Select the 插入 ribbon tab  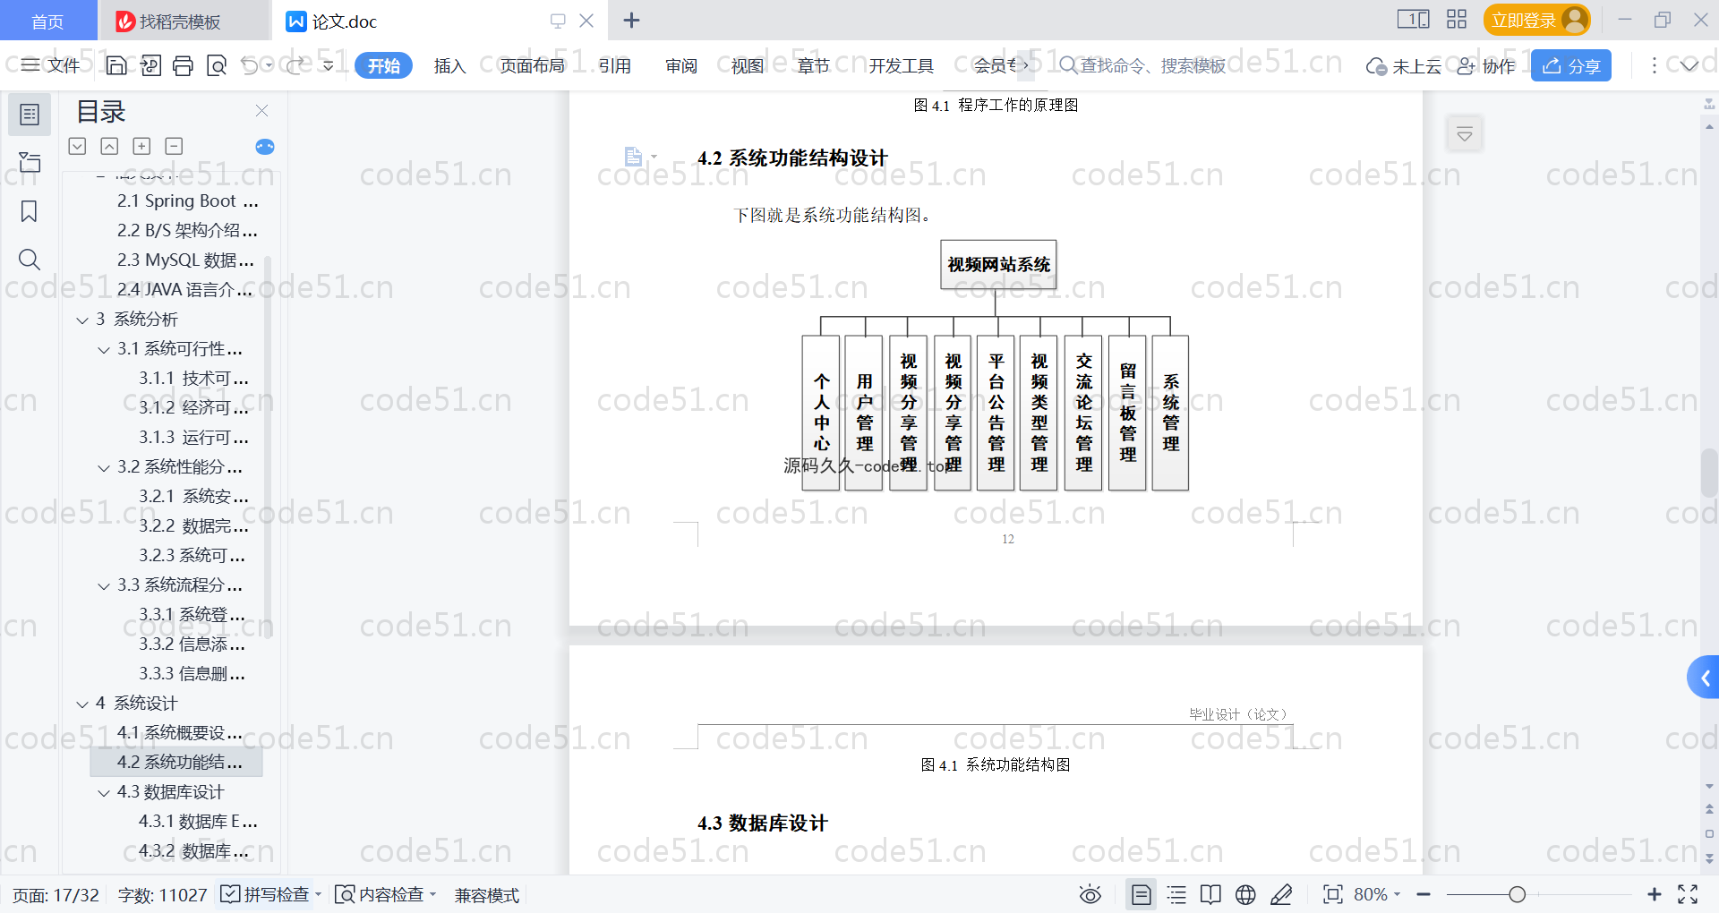tap(449, 65)
